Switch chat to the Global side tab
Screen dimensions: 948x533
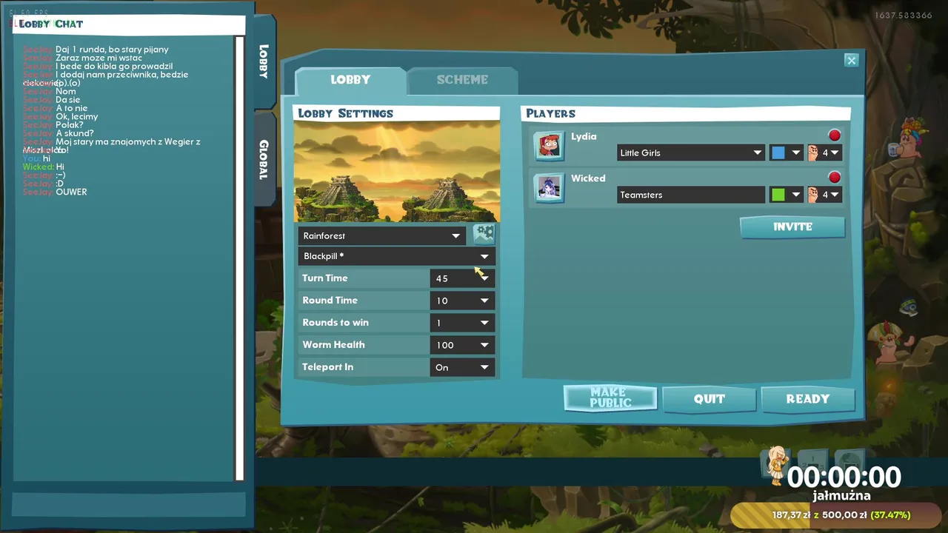coord(264,160)
